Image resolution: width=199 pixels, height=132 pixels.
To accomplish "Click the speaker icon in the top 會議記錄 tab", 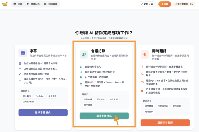I will tap(28, 4).
